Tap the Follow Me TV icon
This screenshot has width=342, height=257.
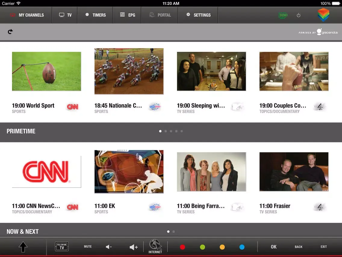[x=62, y=246]
